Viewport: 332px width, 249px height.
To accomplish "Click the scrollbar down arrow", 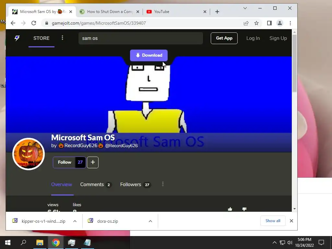I will coord(294,209).
